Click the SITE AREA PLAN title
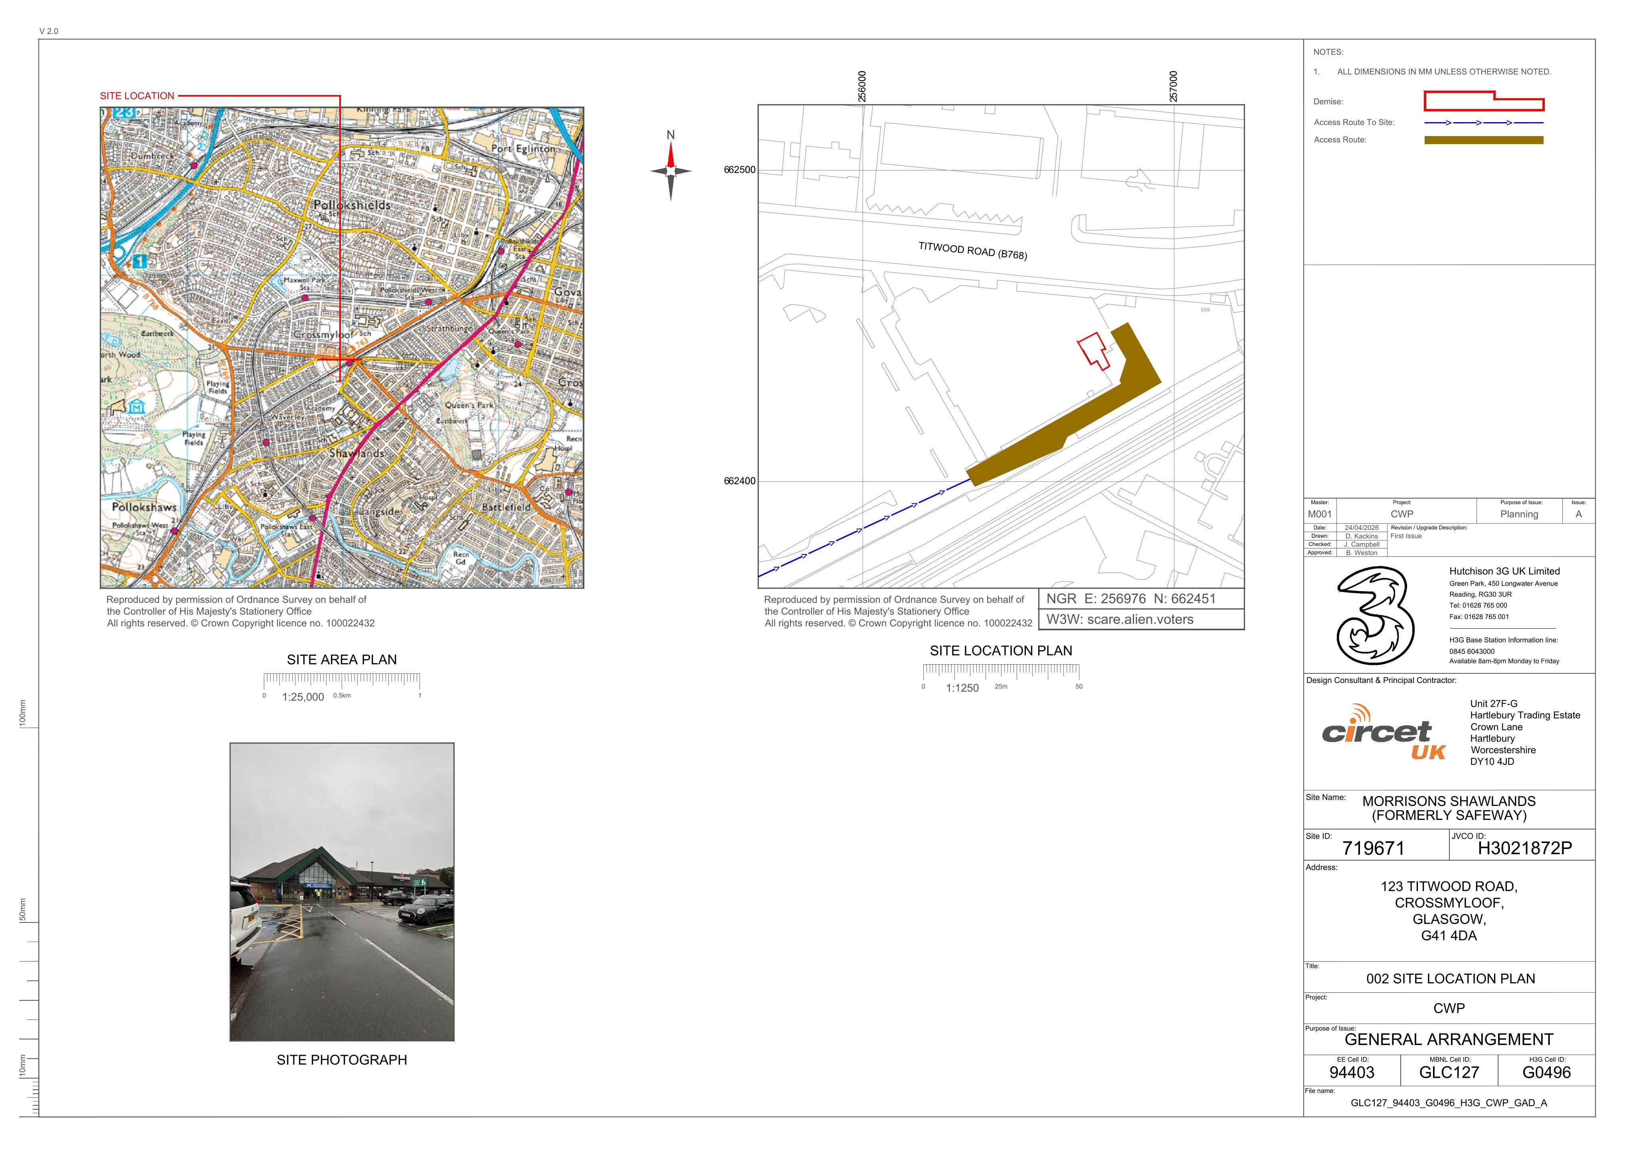Screen dimensions: 1635x1156 coord(342,659)
